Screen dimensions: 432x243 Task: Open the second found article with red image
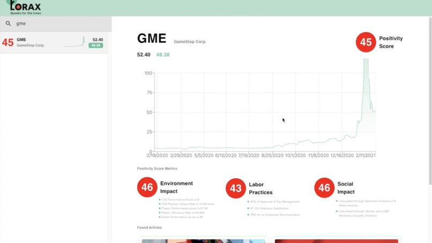coord(337,241)
